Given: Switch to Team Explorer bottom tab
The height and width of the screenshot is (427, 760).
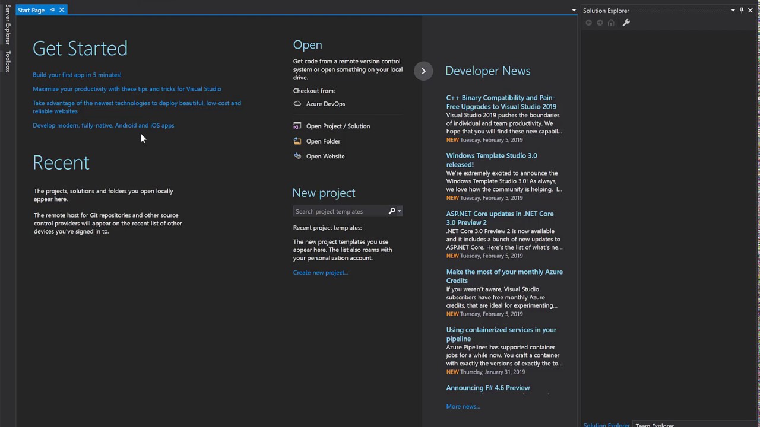Looking at the screenshot, I should pos(655,425).
